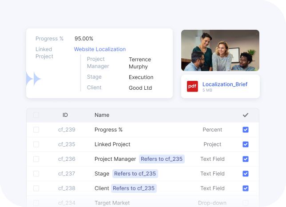Click the cf_238 ID cell
Viewport: 286px width, 207px height.
coord(67,188)
